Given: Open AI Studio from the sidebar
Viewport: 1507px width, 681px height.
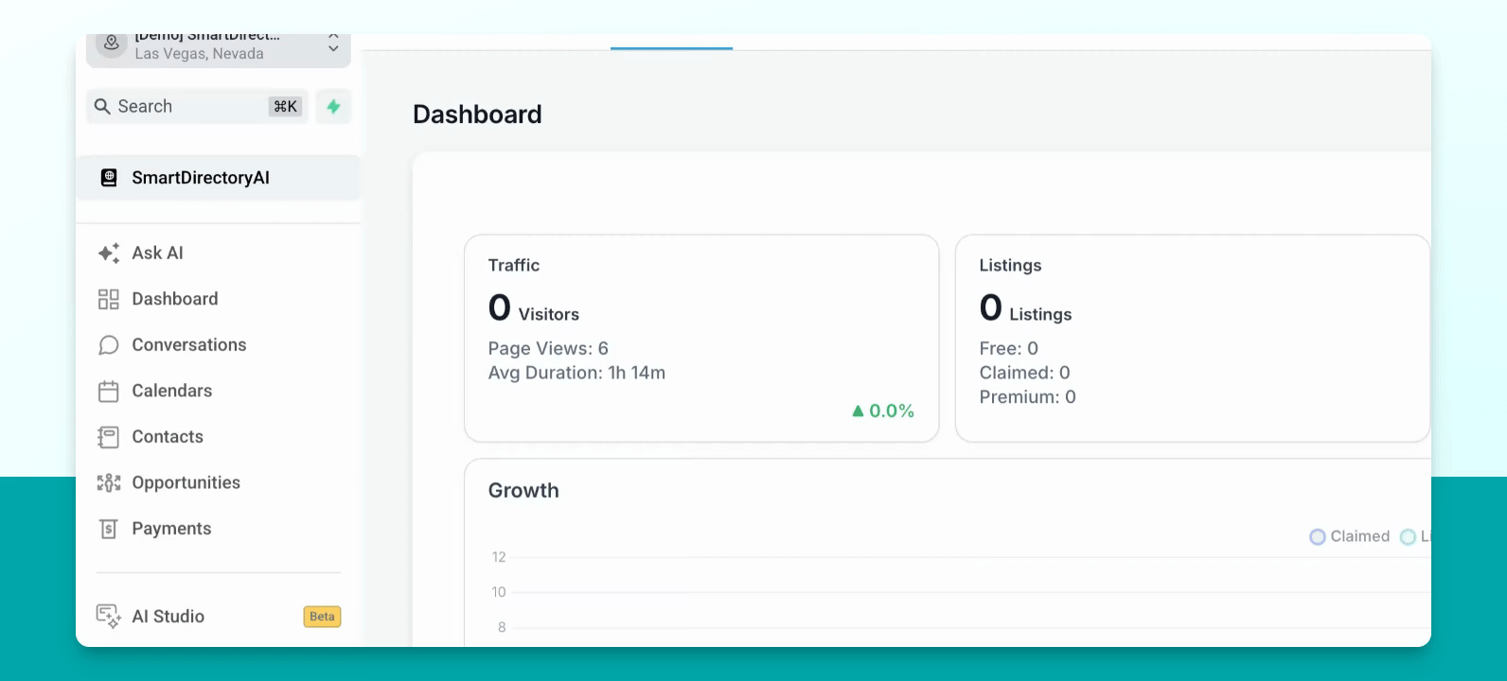Looking at the screenshot, I should pyautogui.click(x=219, y=617).
